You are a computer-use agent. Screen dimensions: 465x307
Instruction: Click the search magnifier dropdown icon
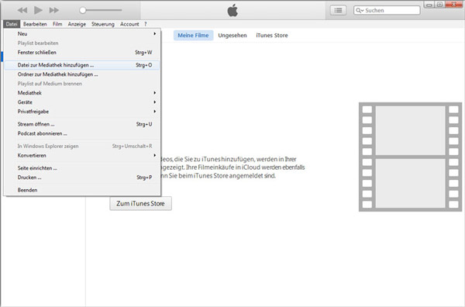coord(360,10)
